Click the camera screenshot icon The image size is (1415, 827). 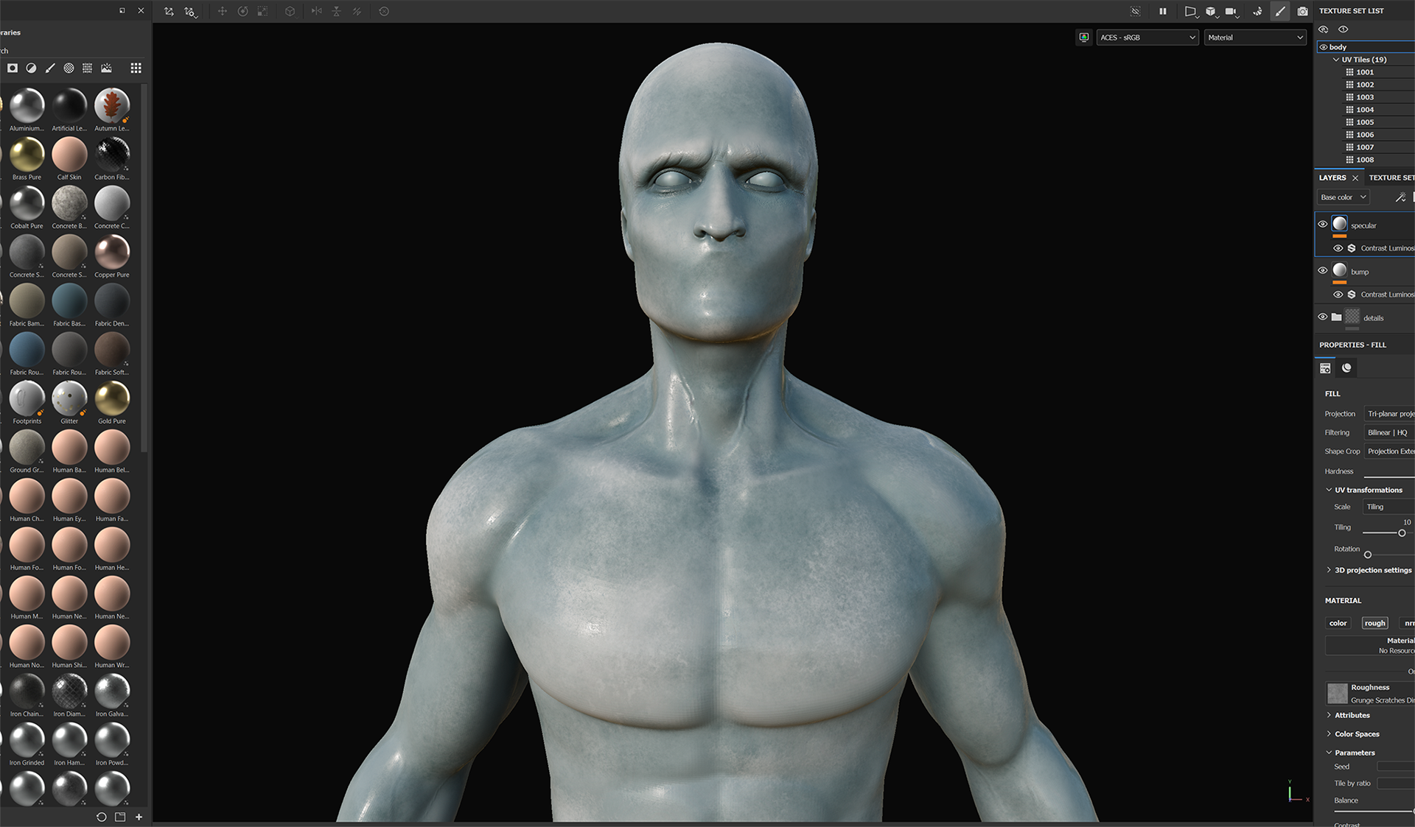1302,11
